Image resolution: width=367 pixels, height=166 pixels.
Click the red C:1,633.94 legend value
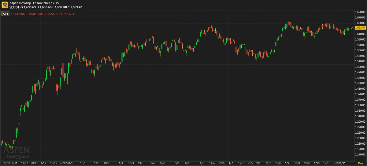pos(67,14)
